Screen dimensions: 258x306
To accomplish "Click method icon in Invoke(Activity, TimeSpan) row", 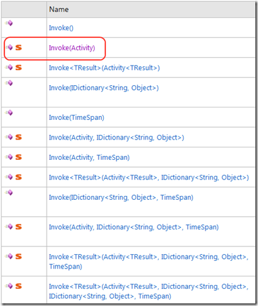I will [x=9, y=157].
